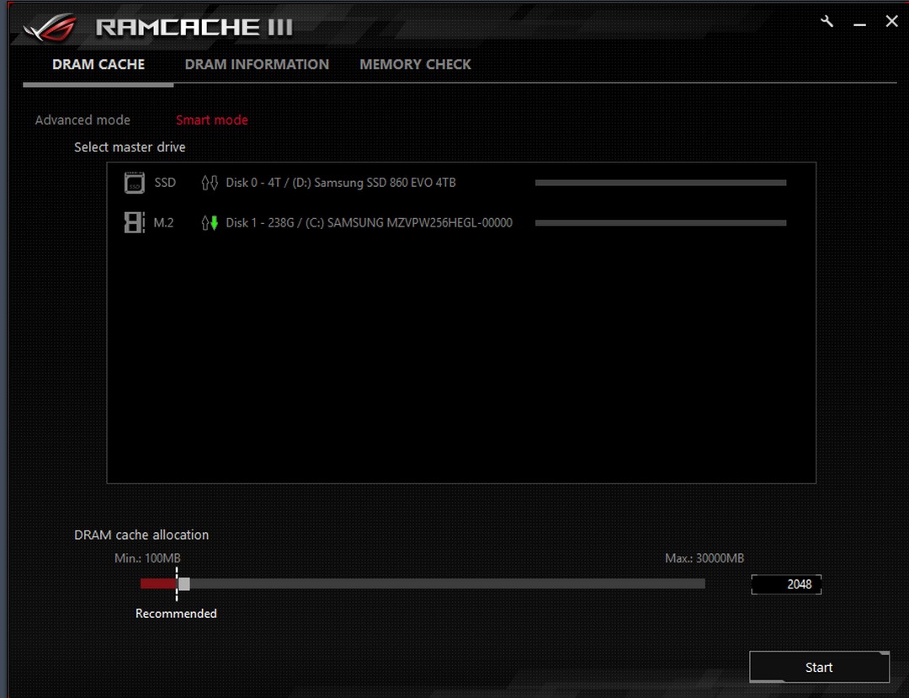Select Disk 1 SAMSUNG MZVPW256HEGL as master drive

461,222
